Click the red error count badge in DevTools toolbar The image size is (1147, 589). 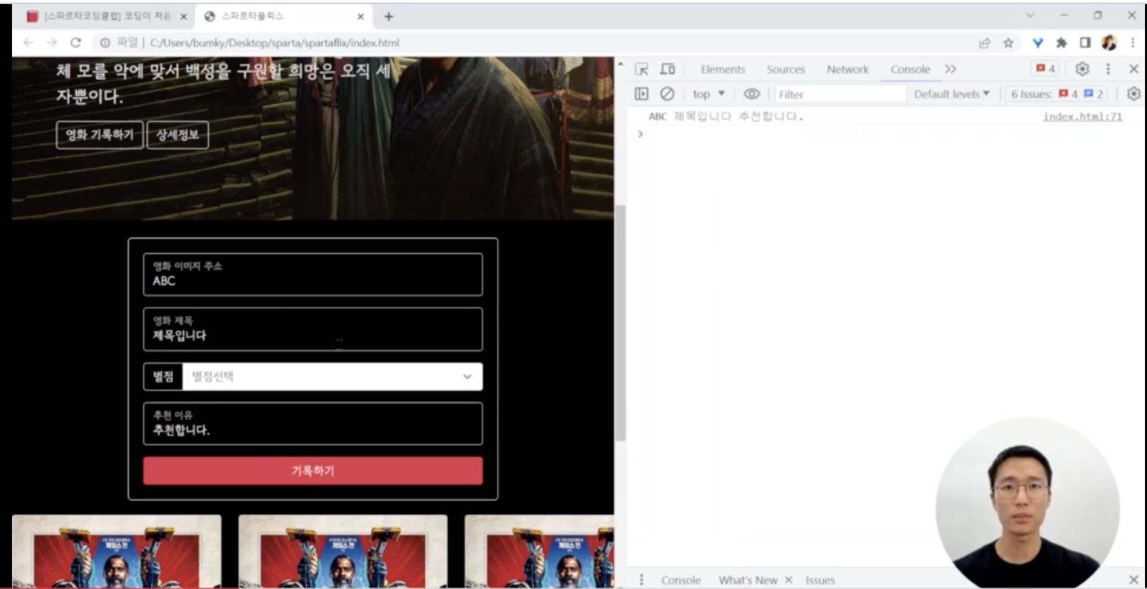pos(1045,69)
